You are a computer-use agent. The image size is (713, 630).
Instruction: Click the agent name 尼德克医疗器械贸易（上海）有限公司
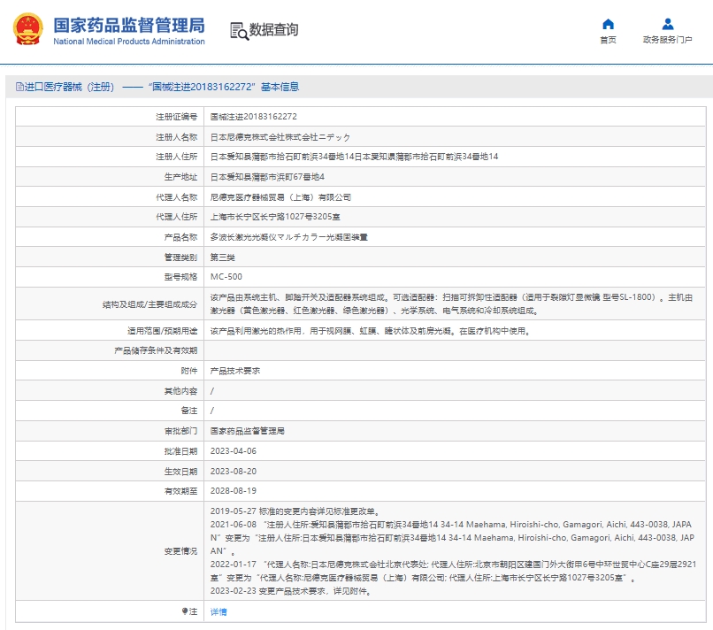[x=280, y=197]
